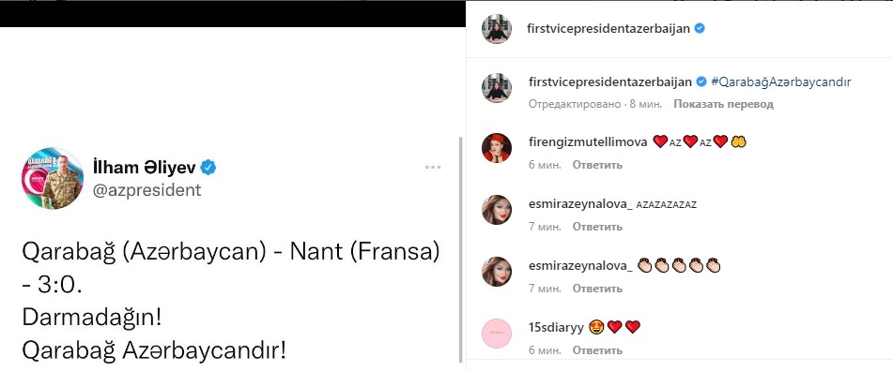Click the 15sdiaryy username
Viewport: 893px width, 371px height.
click(555, 327)
